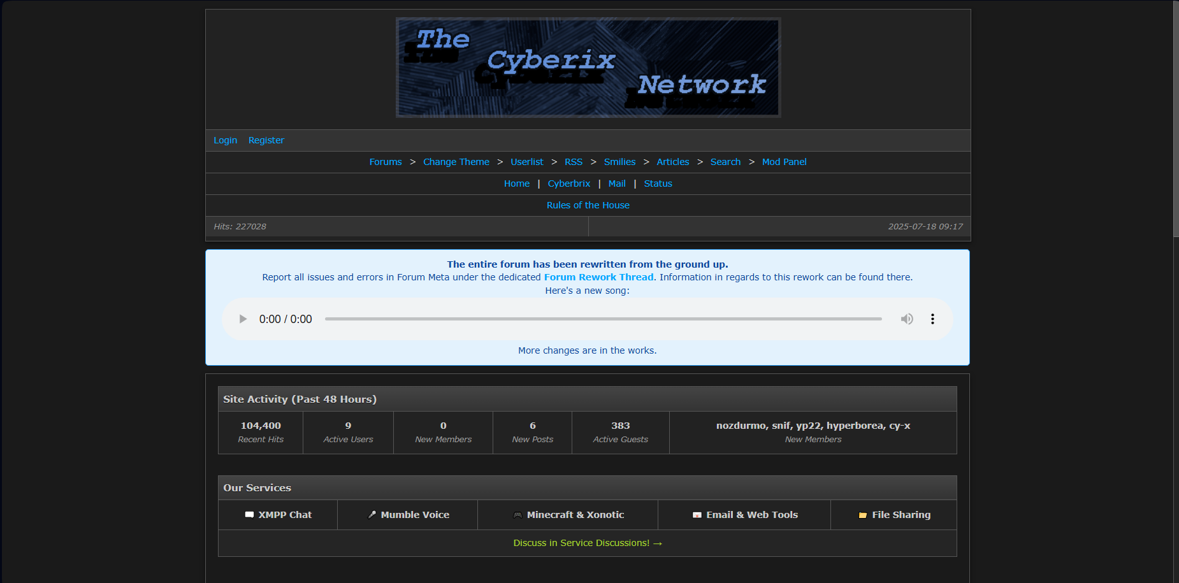Follow Discuss in Service Discussions link
The image size is (1179, 583).
point(588,543)
